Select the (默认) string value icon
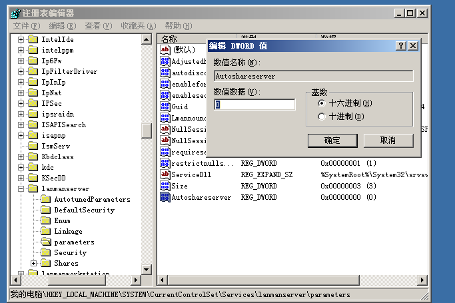This screenshot has width=455, height=303. coord(165,50)
